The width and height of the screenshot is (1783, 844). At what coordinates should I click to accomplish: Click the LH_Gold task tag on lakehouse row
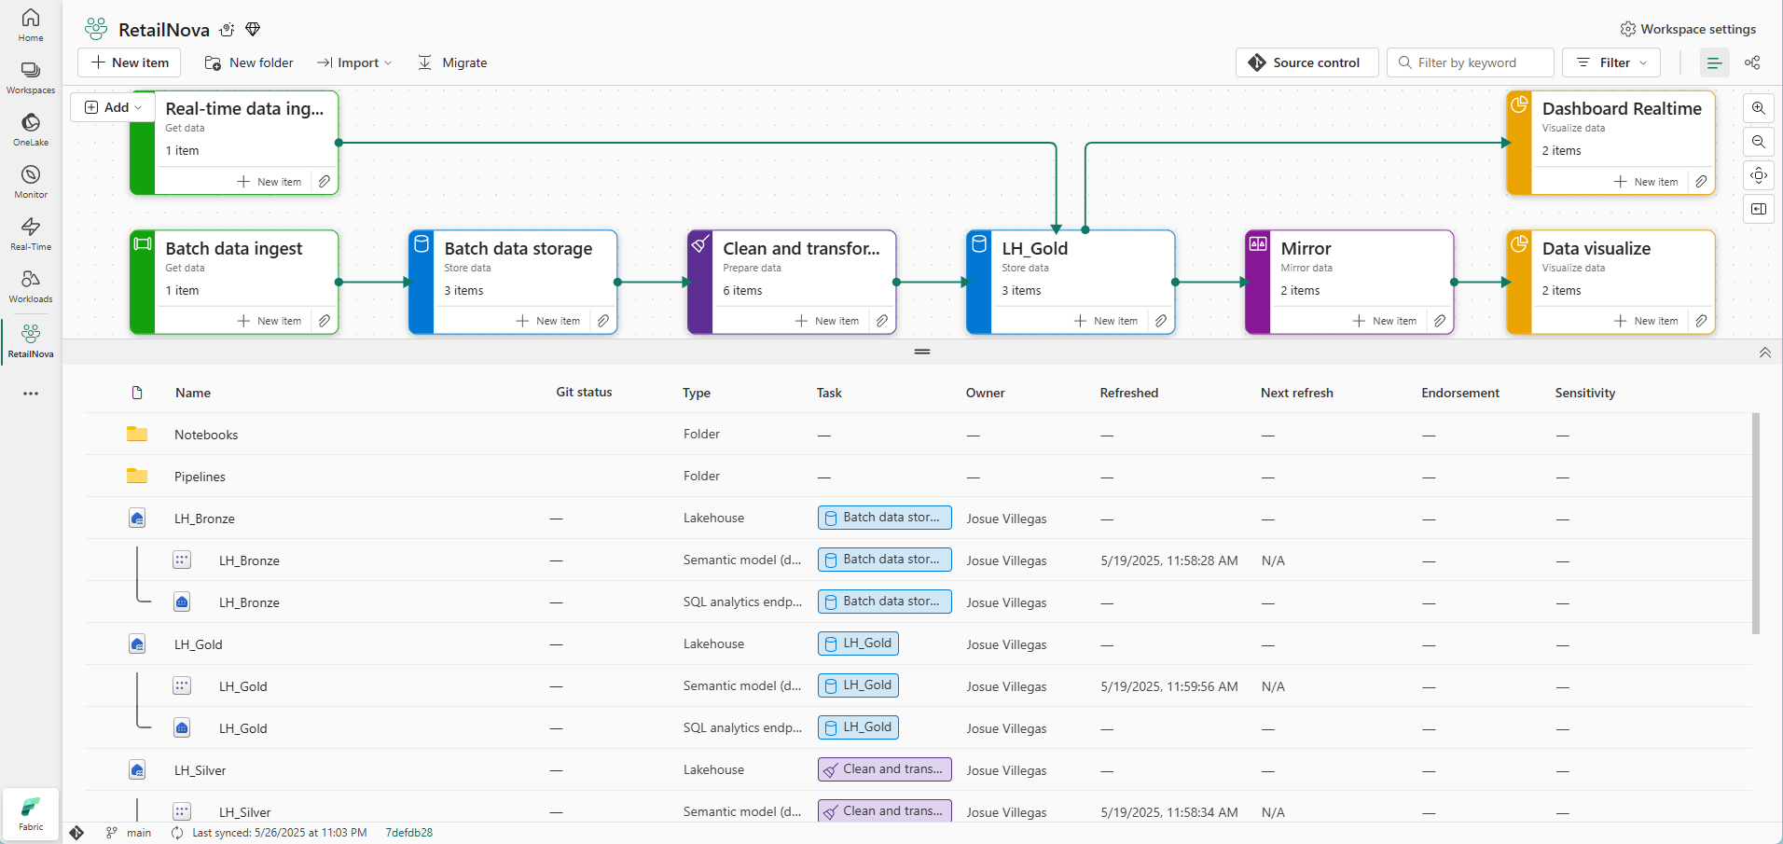tap(858, 643)
